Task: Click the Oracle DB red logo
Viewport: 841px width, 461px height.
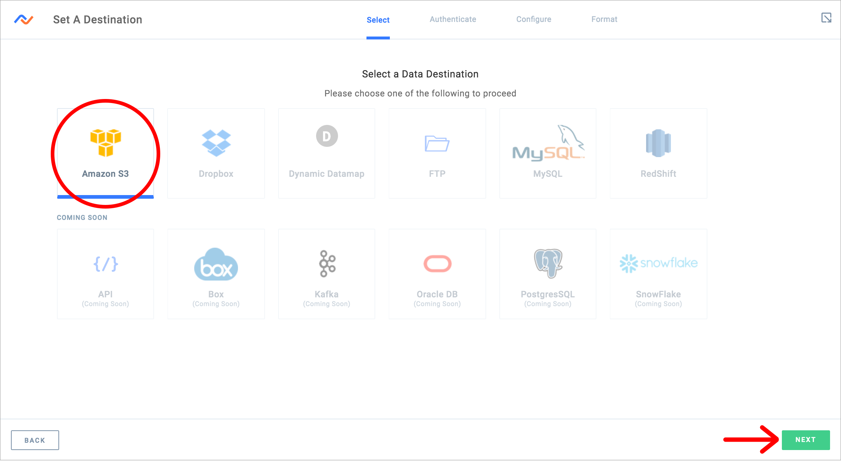Action: coord(437,263)
